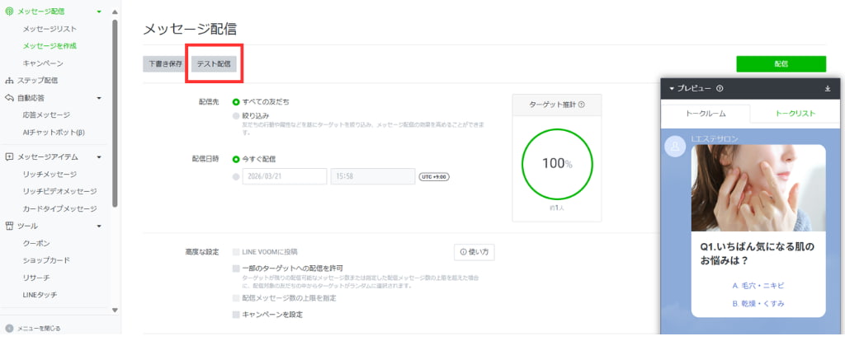This screenshot has width=845, height=341.
Task: Click the テスト配信 button
Action: [214, 64]
